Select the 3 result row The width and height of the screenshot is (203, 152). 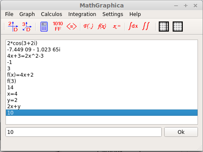point(101,69)
